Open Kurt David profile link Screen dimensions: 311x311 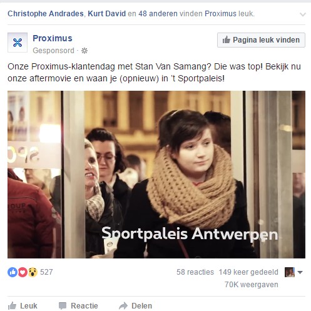[x=107, y=14]
